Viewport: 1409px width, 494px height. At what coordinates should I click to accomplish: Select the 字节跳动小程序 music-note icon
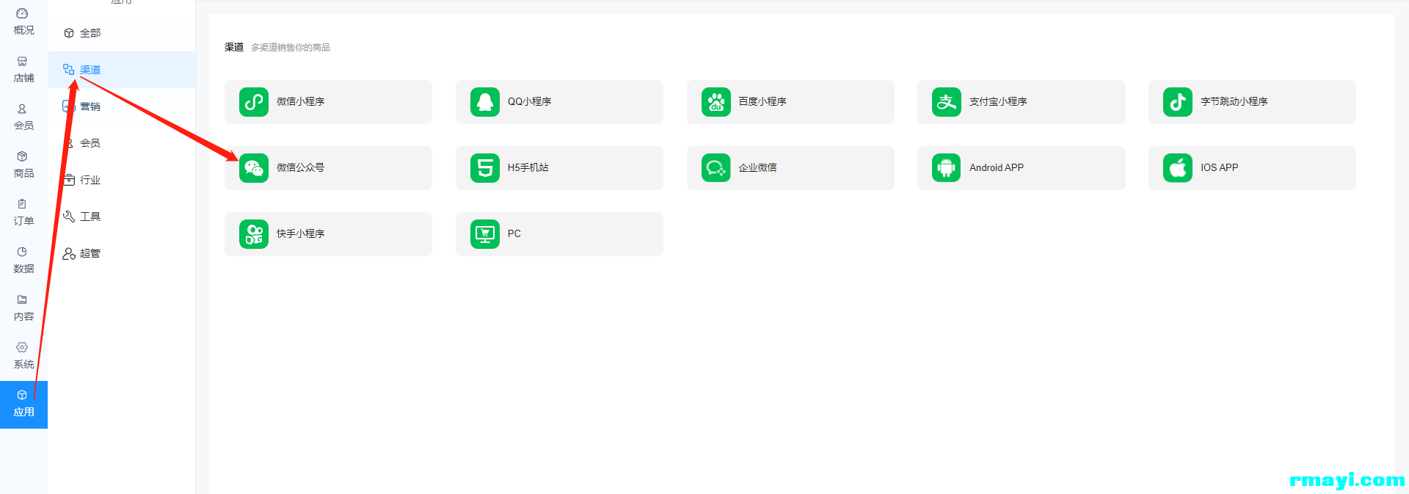click(1178, 102)
